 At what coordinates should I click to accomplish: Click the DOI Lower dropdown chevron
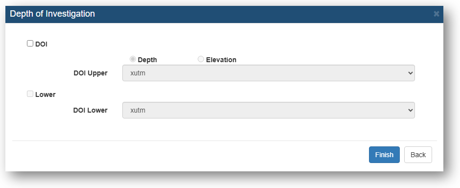(x=411, y=110)
